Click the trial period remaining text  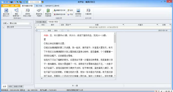75,90
